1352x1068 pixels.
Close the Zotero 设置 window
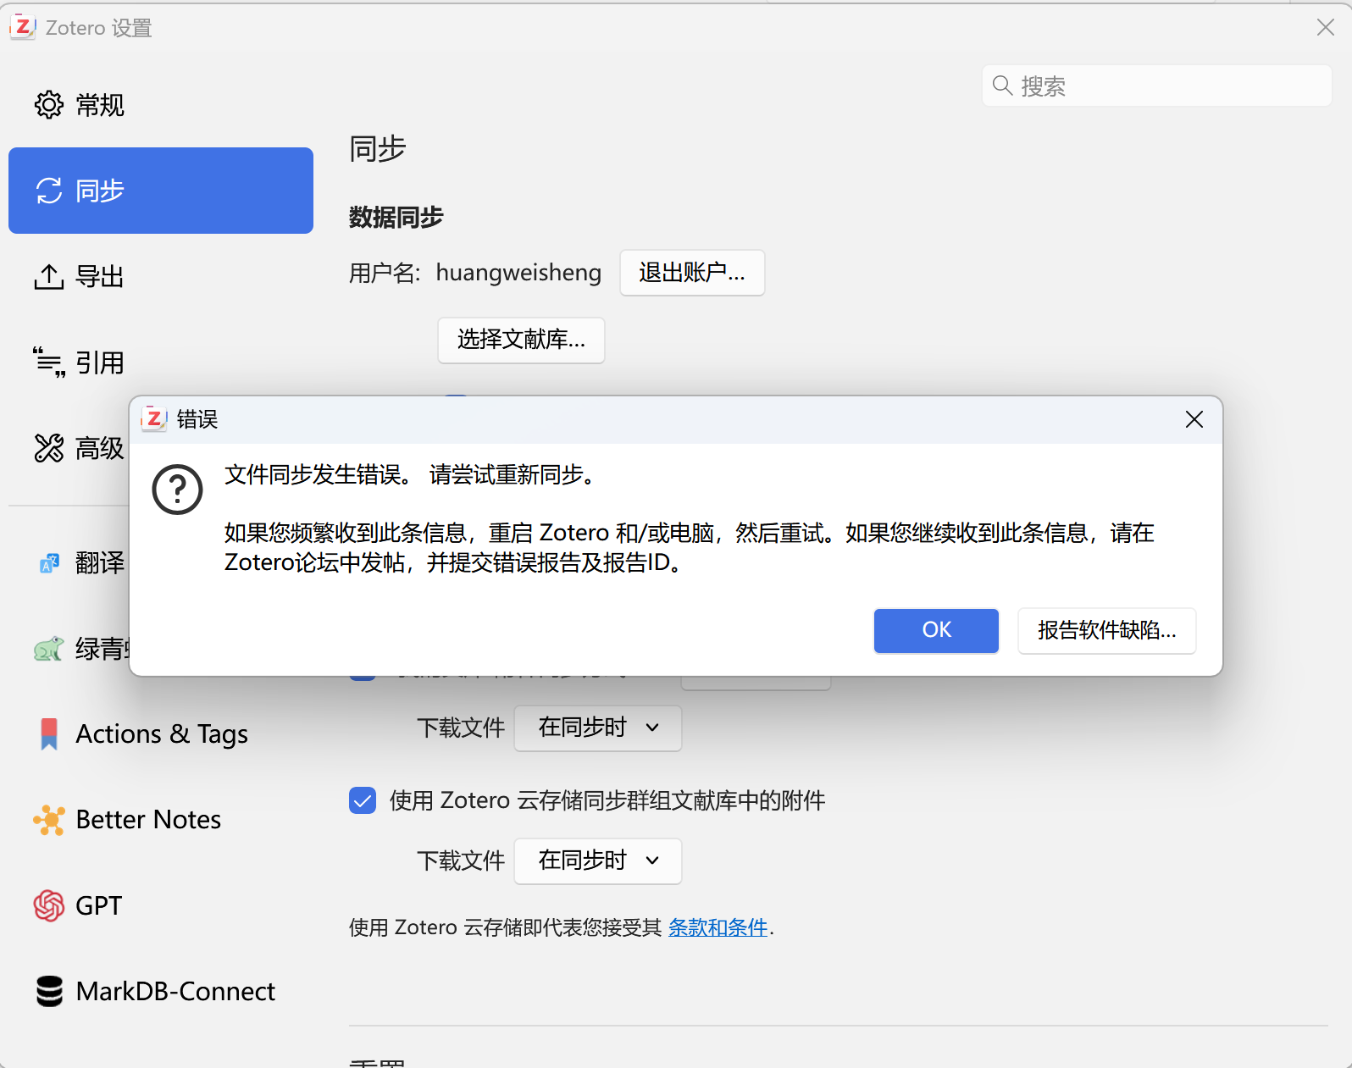pos(1326,27)
